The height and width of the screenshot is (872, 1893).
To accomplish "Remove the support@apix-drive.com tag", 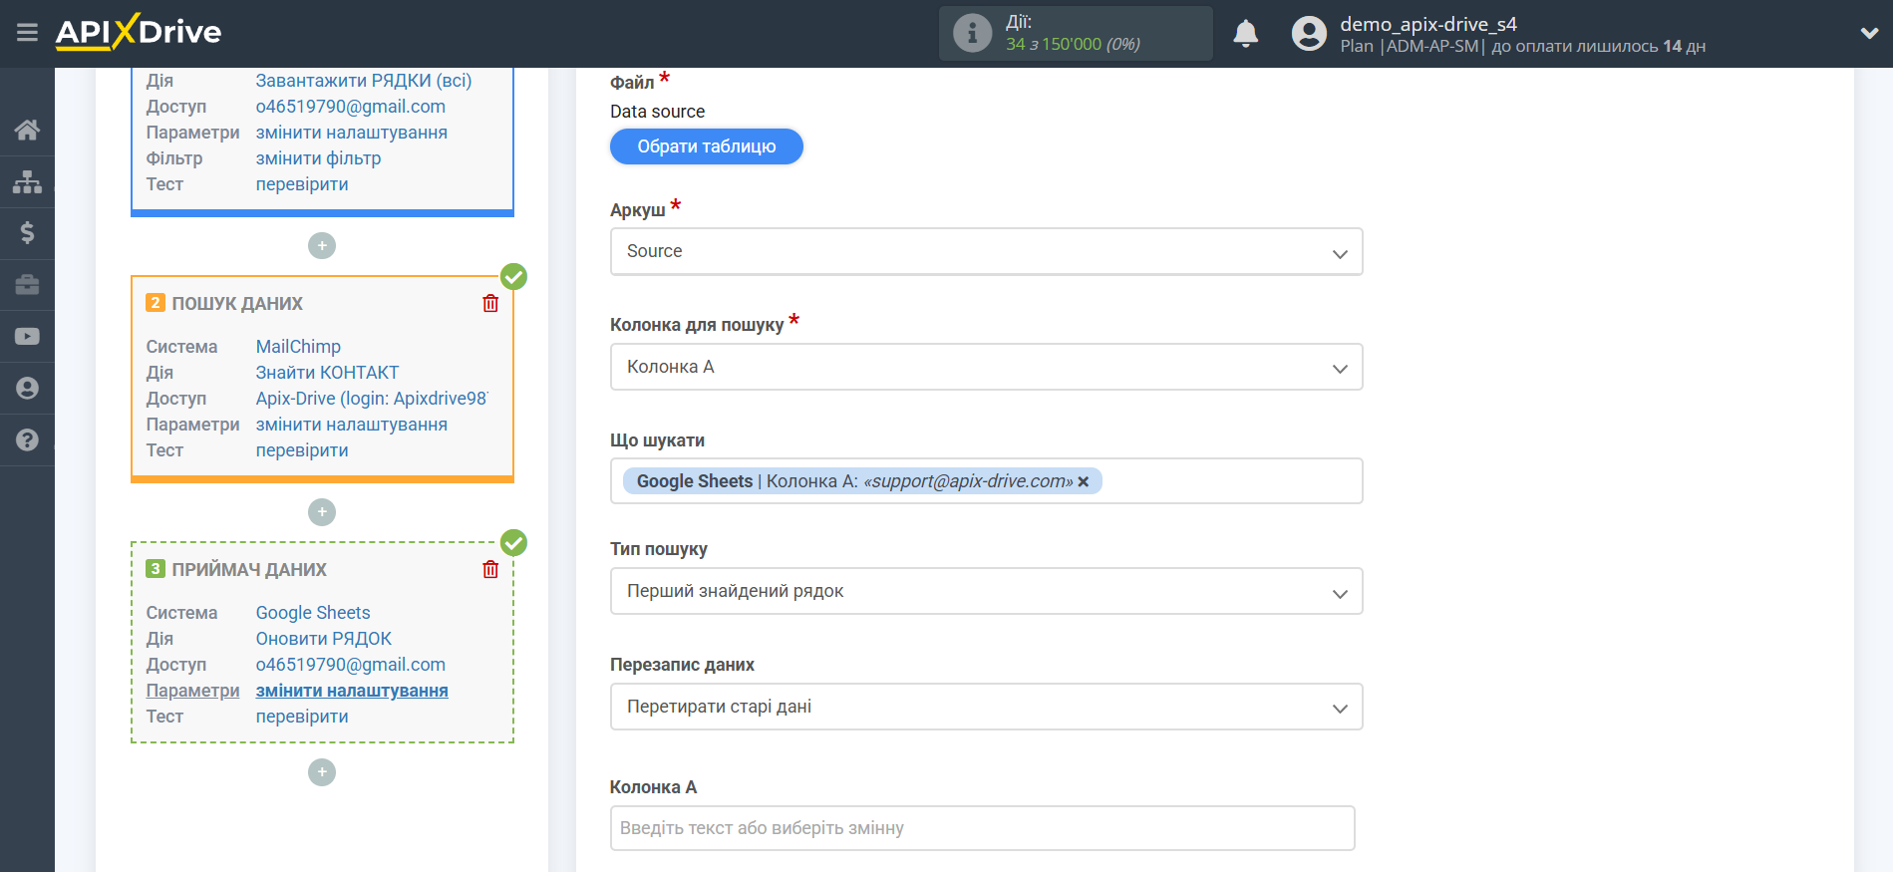I will (1084, 481).
